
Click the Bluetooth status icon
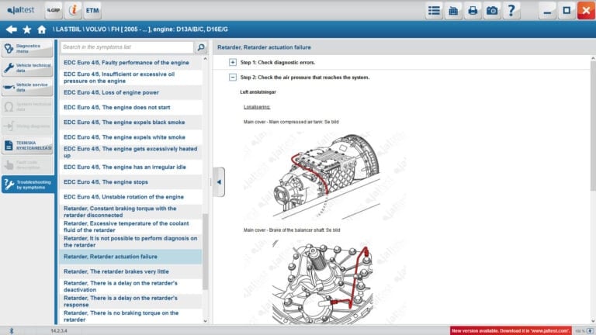click(x=11, y=331)
